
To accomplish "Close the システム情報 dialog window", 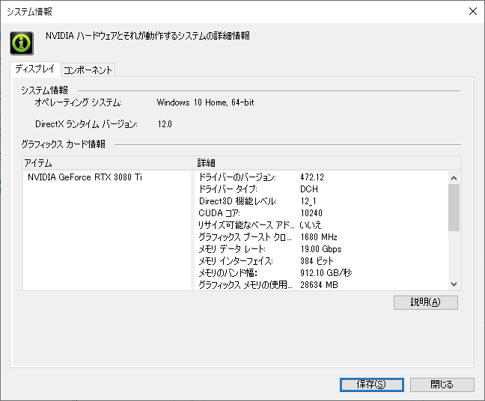I will (x=472, y=11).
